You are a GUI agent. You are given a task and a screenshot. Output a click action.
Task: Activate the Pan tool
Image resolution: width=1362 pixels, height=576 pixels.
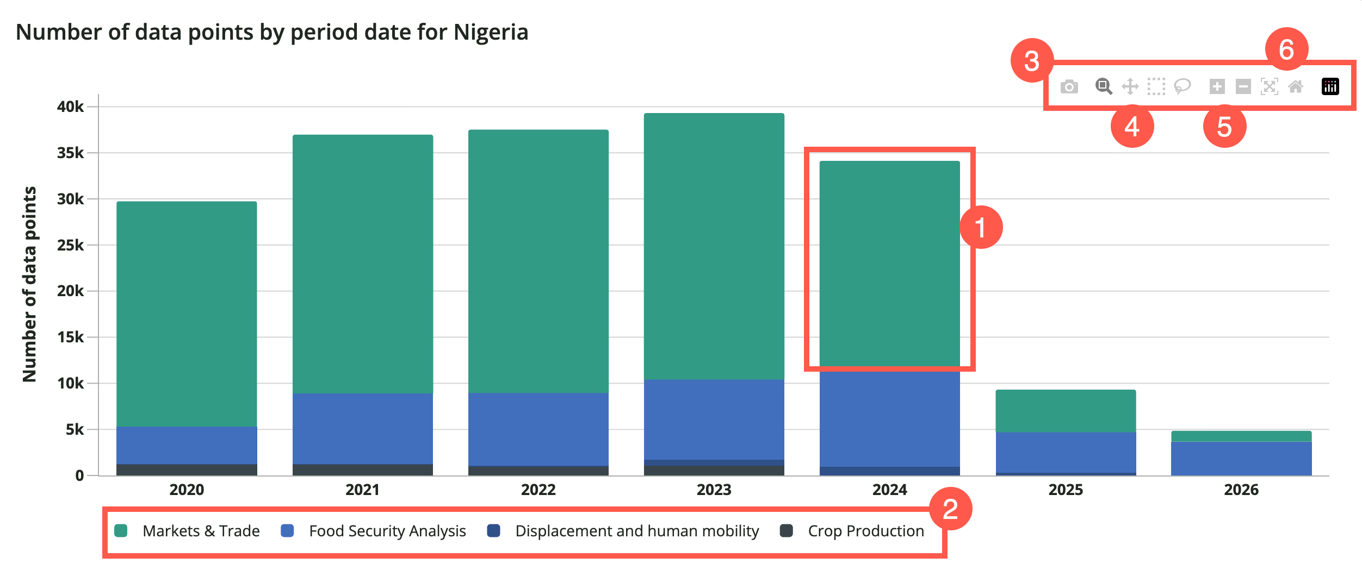pyautogui.click(x=1130, y=86)
